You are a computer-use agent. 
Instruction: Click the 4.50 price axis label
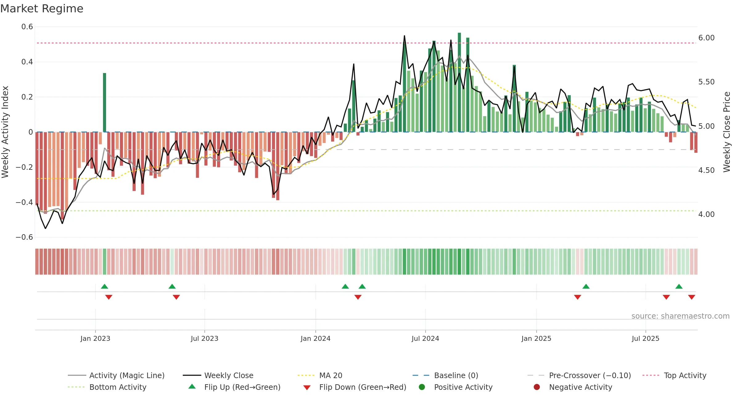(706, 170)
